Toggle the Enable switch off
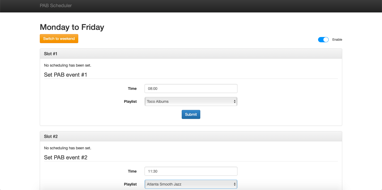The width and height of the screenshot is (382, 190). [323, 40]
